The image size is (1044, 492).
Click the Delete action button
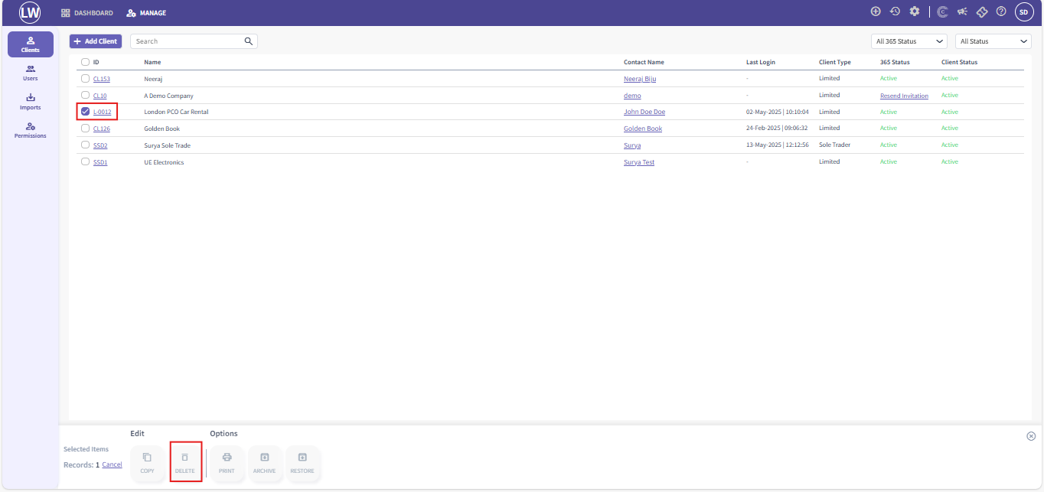coord(184,463)
